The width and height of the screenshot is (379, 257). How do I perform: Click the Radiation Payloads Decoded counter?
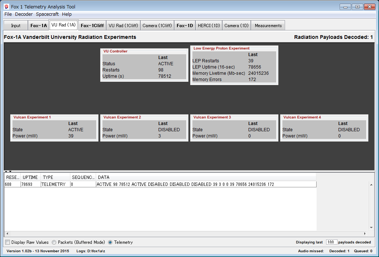[x=333, y=37]
